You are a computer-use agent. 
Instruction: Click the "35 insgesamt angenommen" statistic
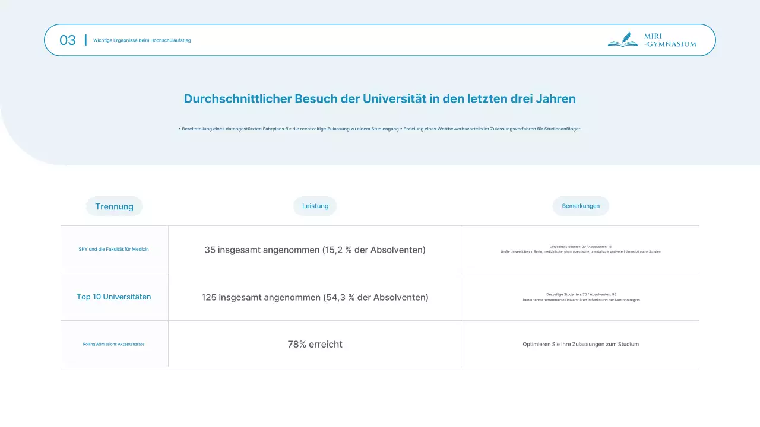(315, 250)
